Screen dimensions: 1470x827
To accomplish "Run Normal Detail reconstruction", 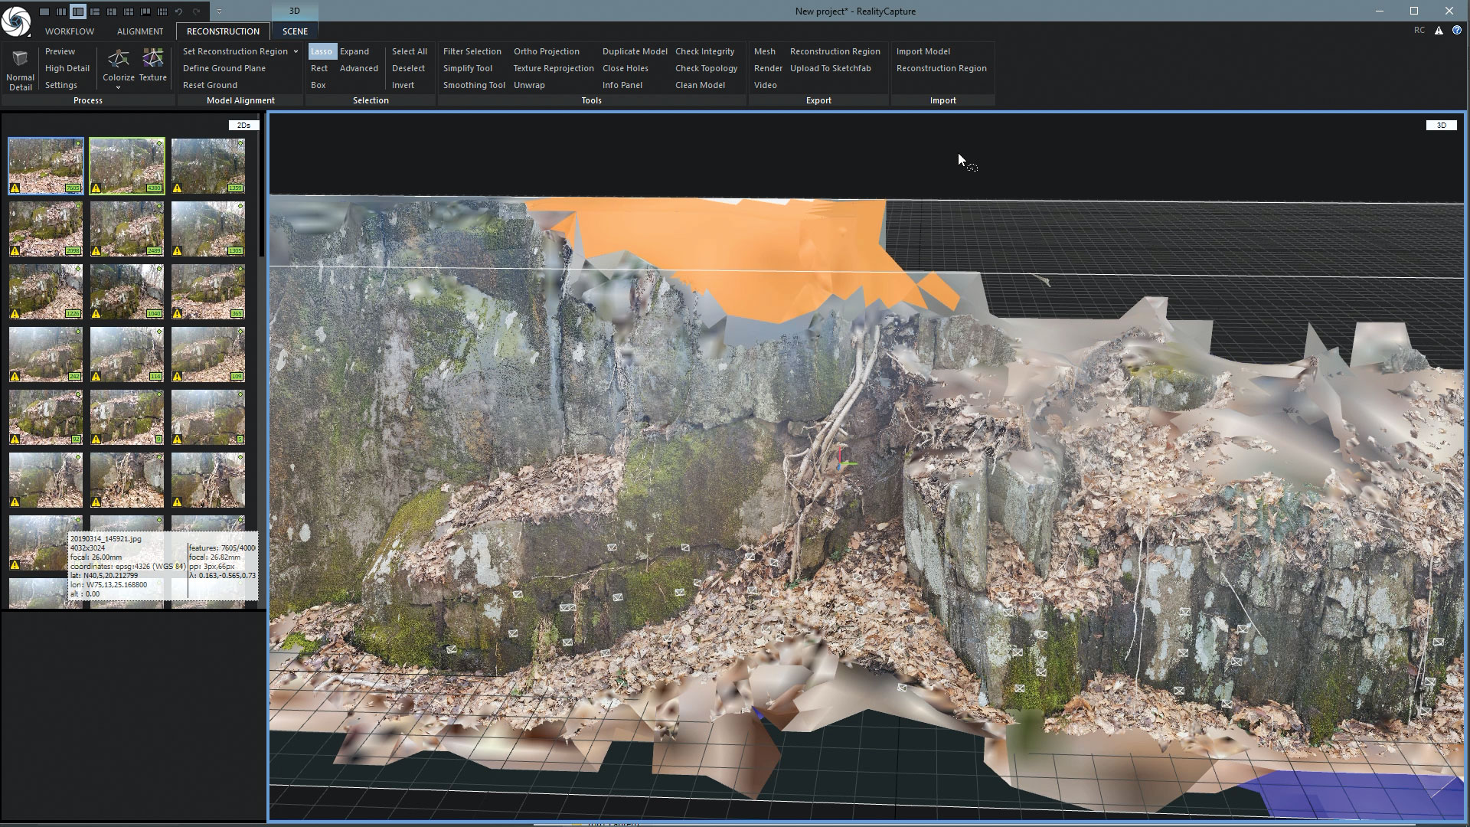I will (x=21, y=71).
